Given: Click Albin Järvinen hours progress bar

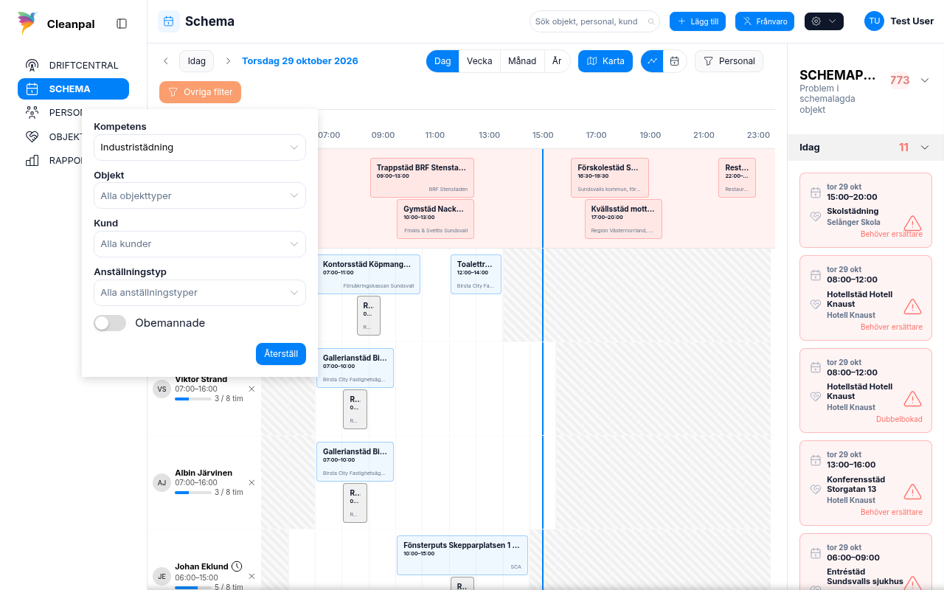Looking at the screenshot, I should pos(193,493).
